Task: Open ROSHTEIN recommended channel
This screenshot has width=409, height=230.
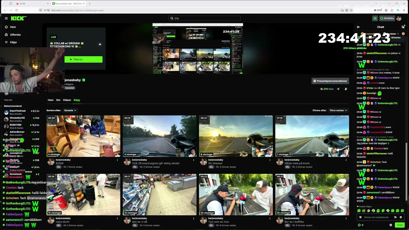Action: coord(22,126)
